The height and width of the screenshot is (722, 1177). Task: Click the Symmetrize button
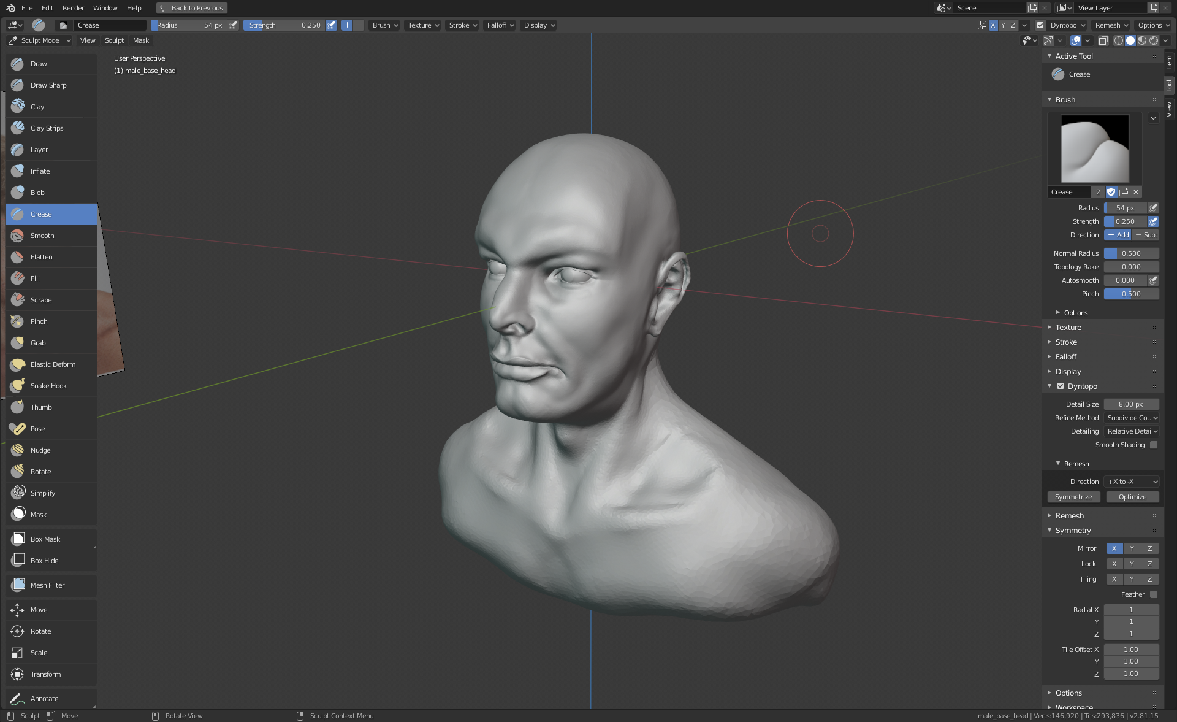(1073, 497)
